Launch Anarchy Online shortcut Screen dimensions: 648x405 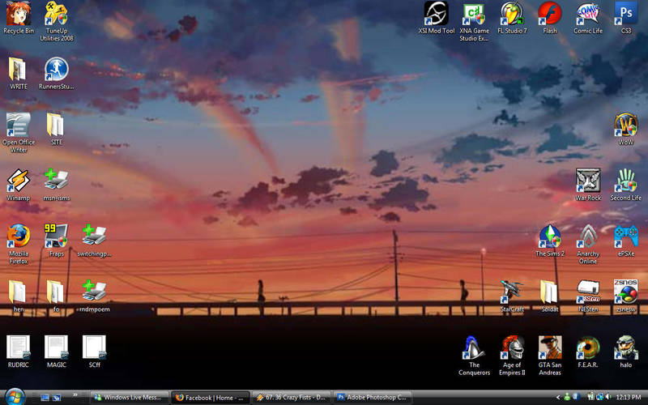coord(588,245)
